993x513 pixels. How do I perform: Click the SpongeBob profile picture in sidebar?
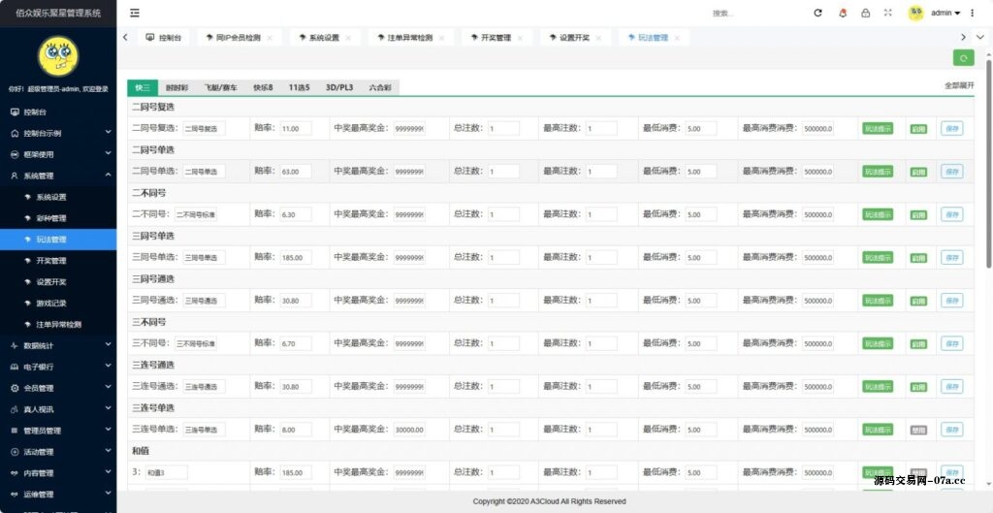(x=58, y=56)
